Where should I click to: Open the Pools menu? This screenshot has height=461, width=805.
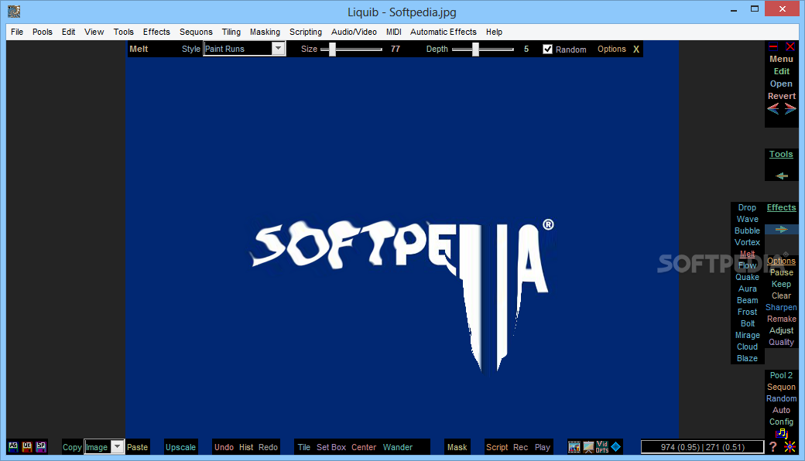(42, 32)
